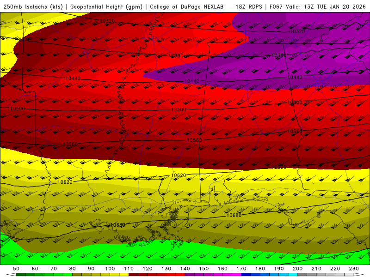370x277 pixels.
Task: Click the 'College of DuPage NEXLAB' text
Action: pos(187,7)
